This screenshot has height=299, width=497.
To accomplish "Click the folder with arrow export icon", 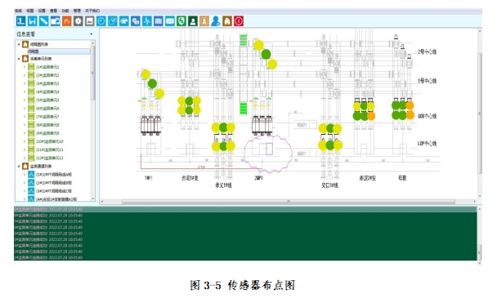I will (56, 21).
